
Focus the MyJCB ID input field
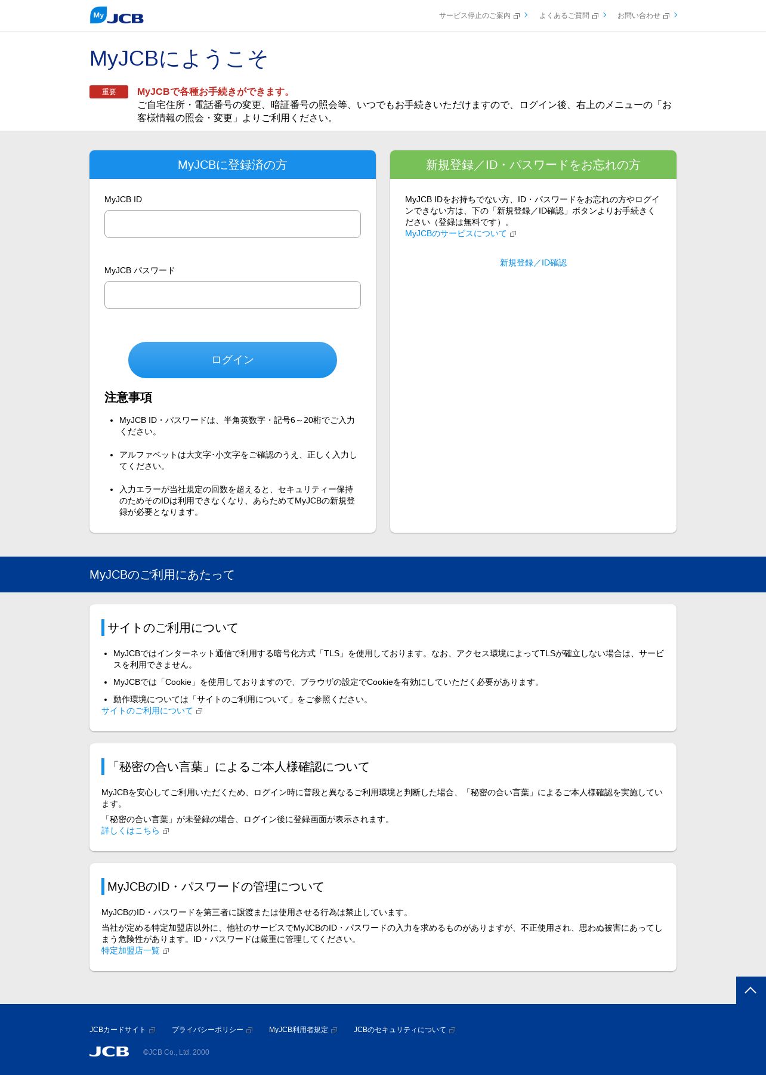[x=233, y=224]
